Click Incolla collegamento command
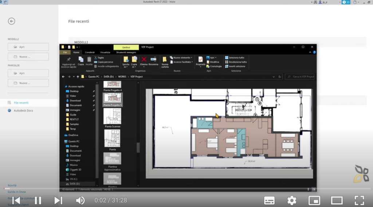 point(106,66)
